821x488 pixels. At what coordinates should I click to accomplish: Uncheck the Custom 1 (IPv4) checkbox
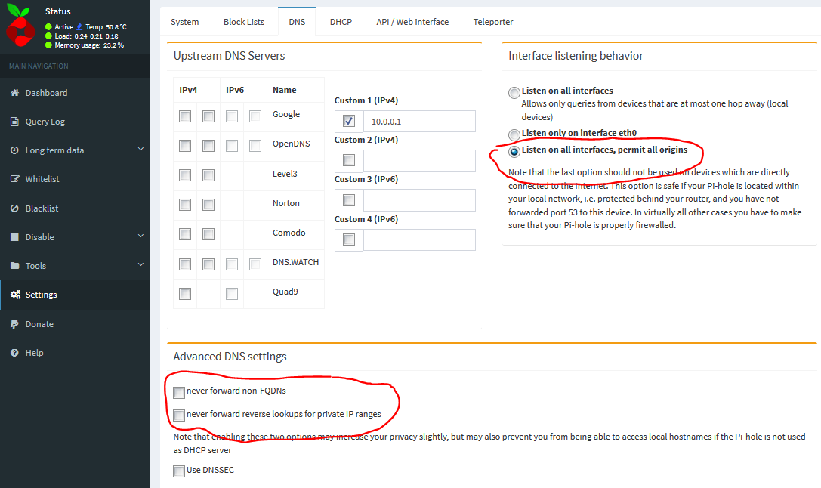coord(349,121)
